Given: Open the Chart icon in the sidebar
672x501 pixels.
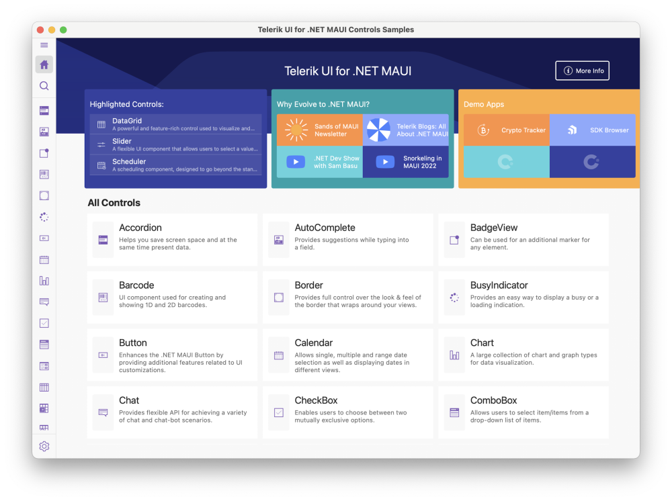Looking at the screenshot, I should tap(44, 281).
